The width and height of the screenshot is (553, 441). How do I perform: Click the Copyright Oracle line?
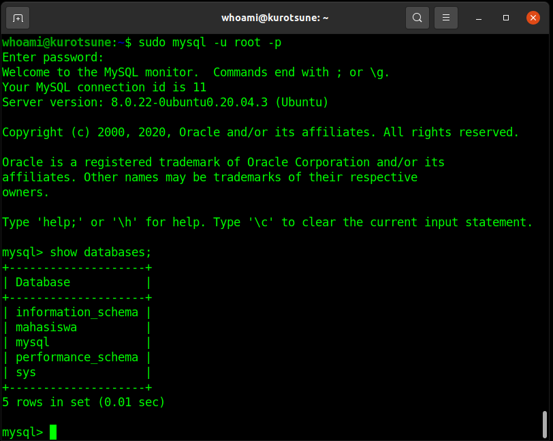coord(261,132)
